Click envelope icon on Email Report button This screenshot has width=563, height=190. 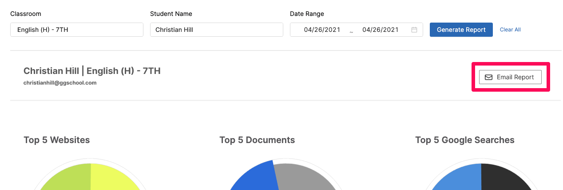point(488,77)
